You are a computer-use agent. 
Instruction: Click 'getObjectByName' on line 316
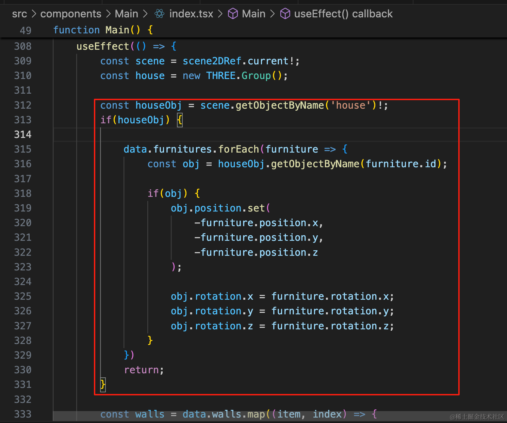pos(315,164)
